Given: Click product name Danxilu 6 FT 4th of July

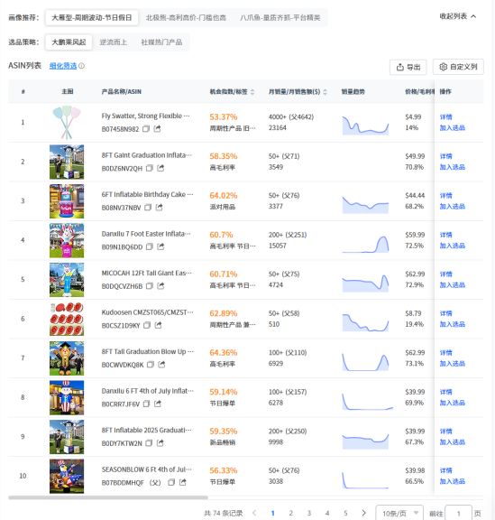Looking at the screenshot, I should tap(148, 391).
